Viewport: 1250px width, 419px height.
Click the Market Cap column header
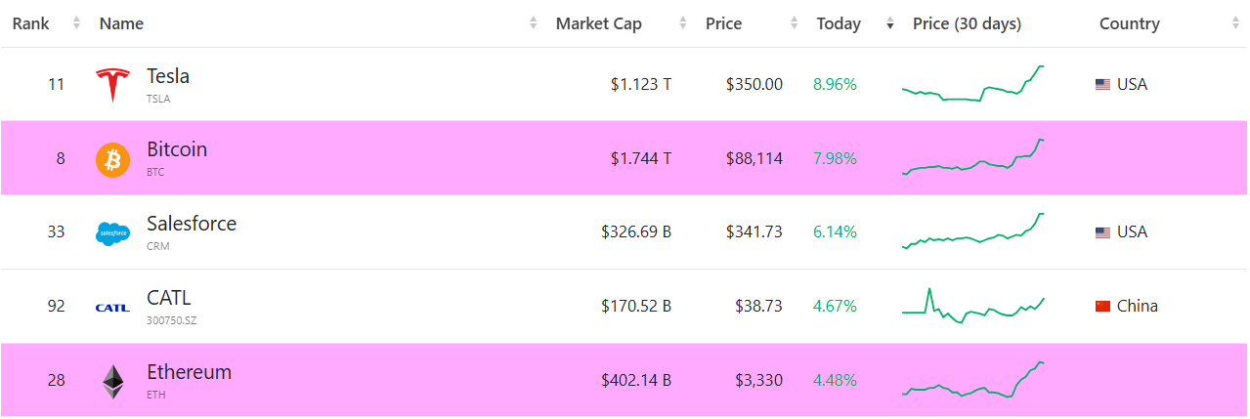coord(598,23)
